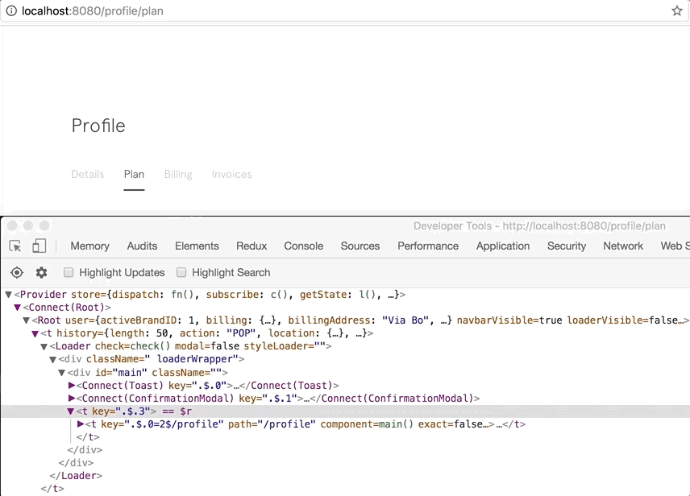
Task: Click the styleLoader attribute on Loader
Action: pos(285,346)
